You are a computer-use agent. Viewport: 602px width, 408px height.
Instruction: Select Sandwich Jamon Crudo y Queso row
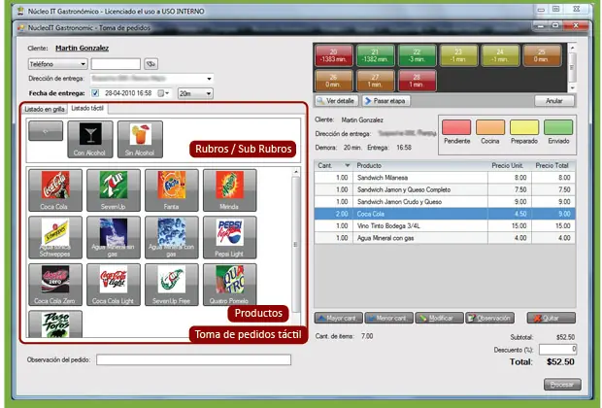[x=445, y=202]
